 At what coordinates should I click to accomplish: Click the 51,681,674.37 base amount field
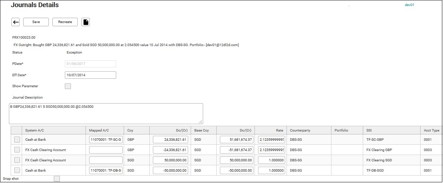[x=237, y=140]
